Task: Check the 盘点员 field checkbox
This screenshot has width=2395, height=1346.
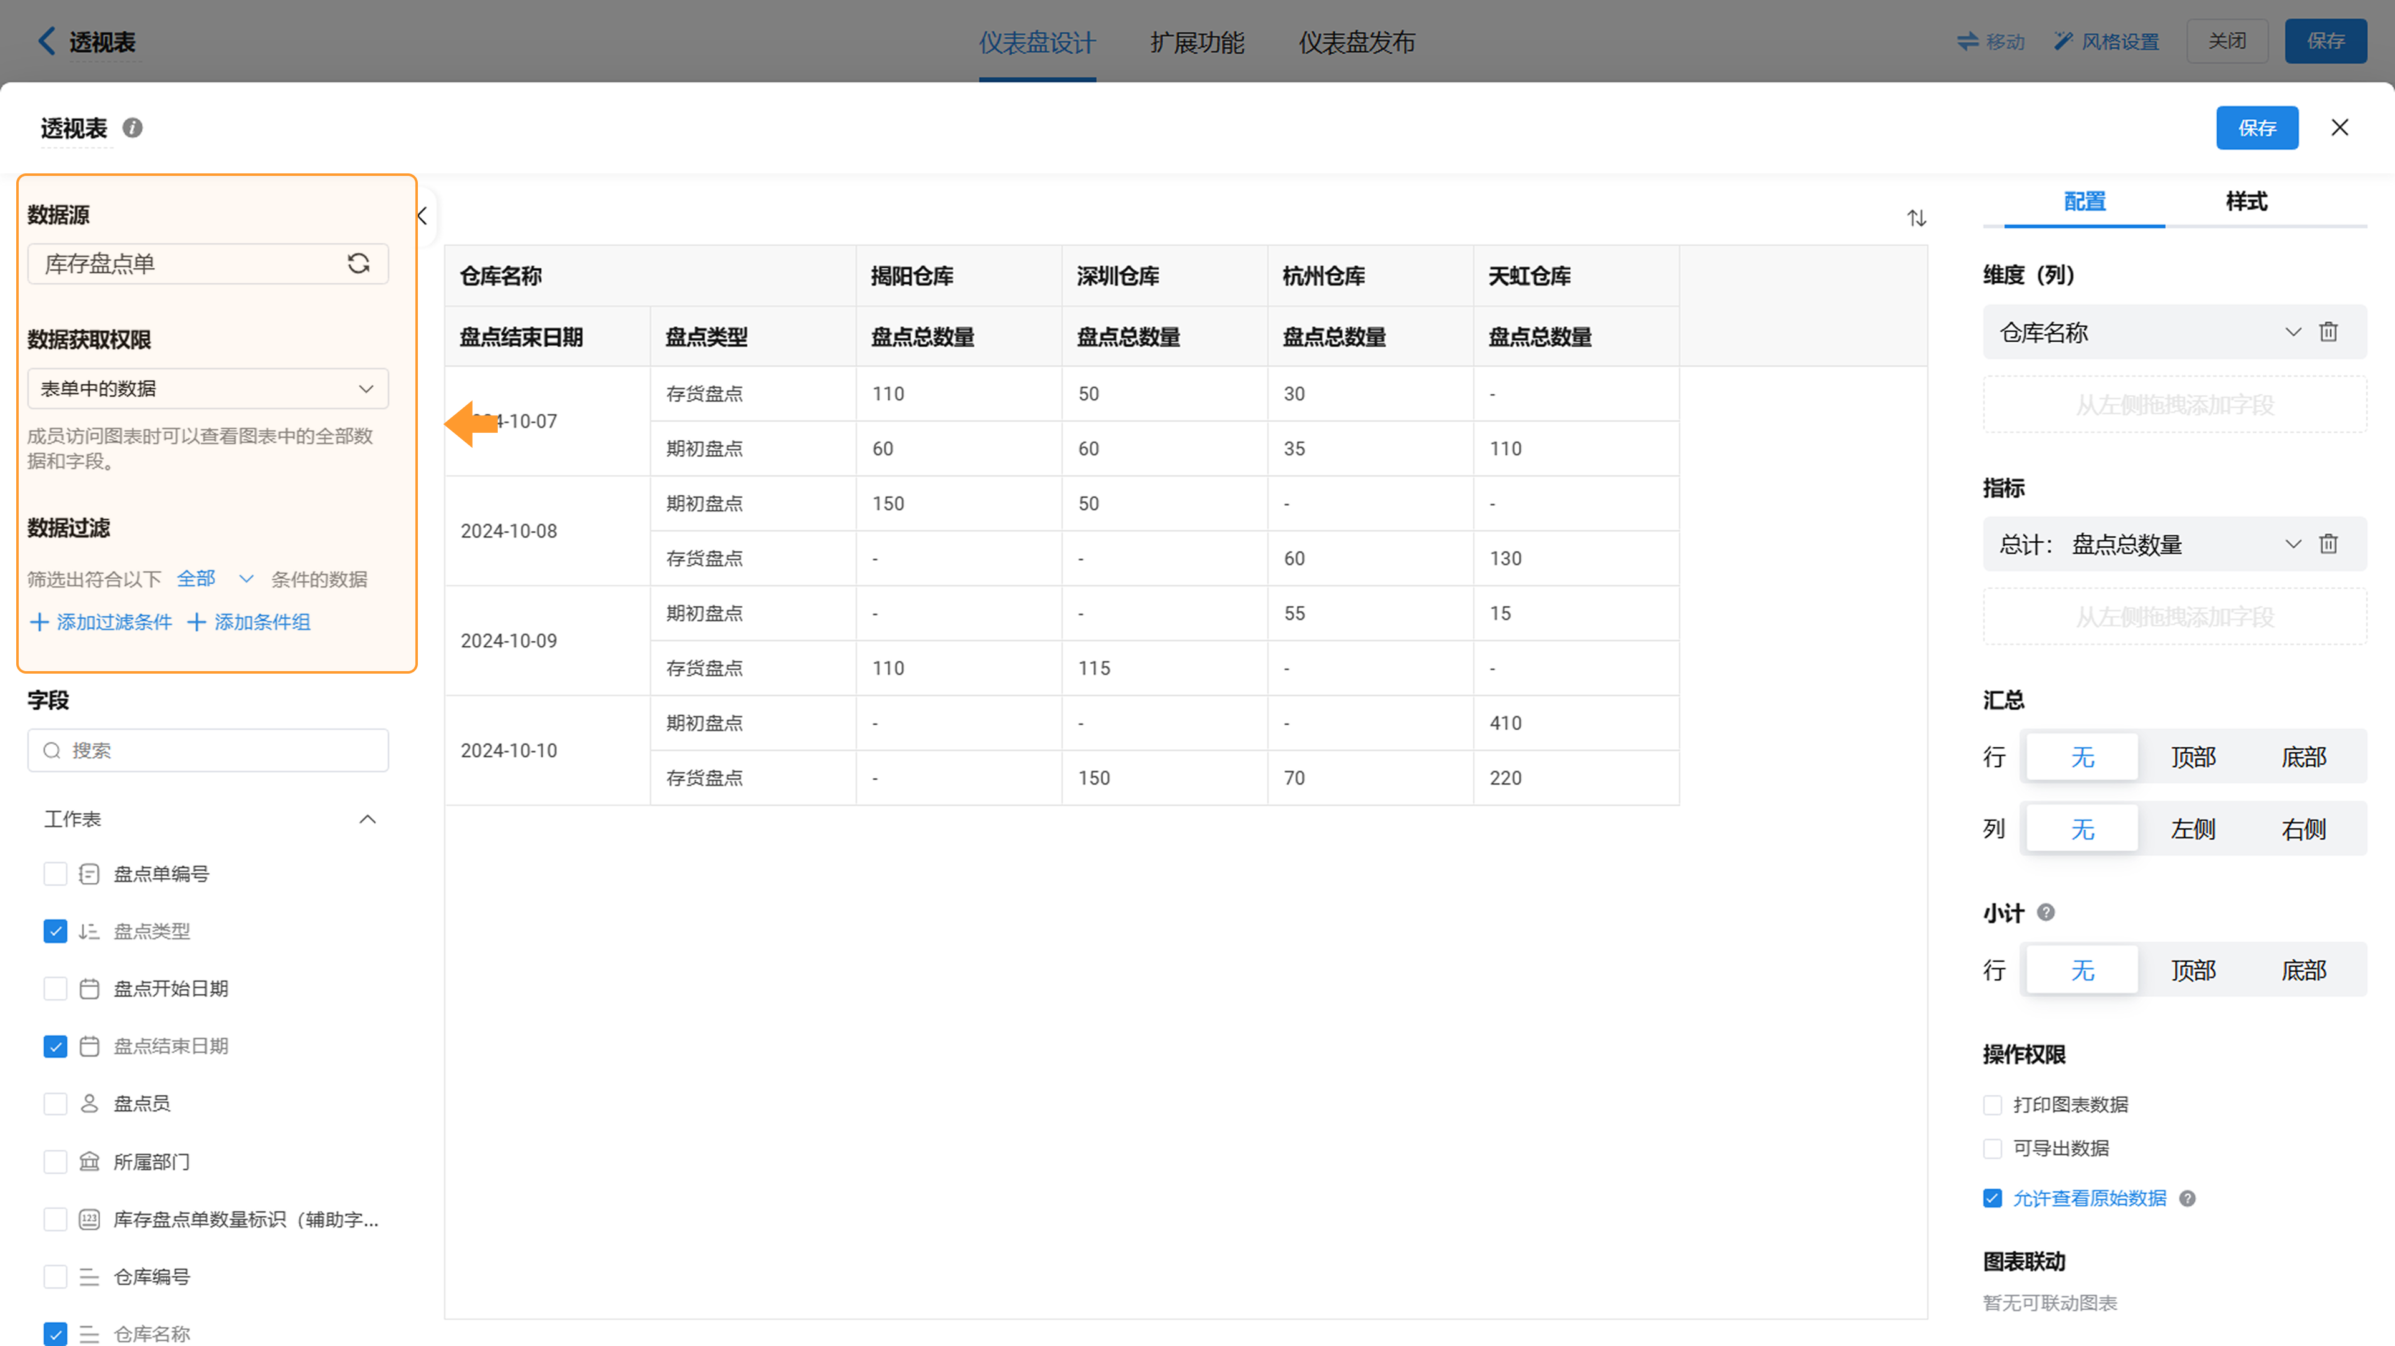Action: click(56, 1103)
